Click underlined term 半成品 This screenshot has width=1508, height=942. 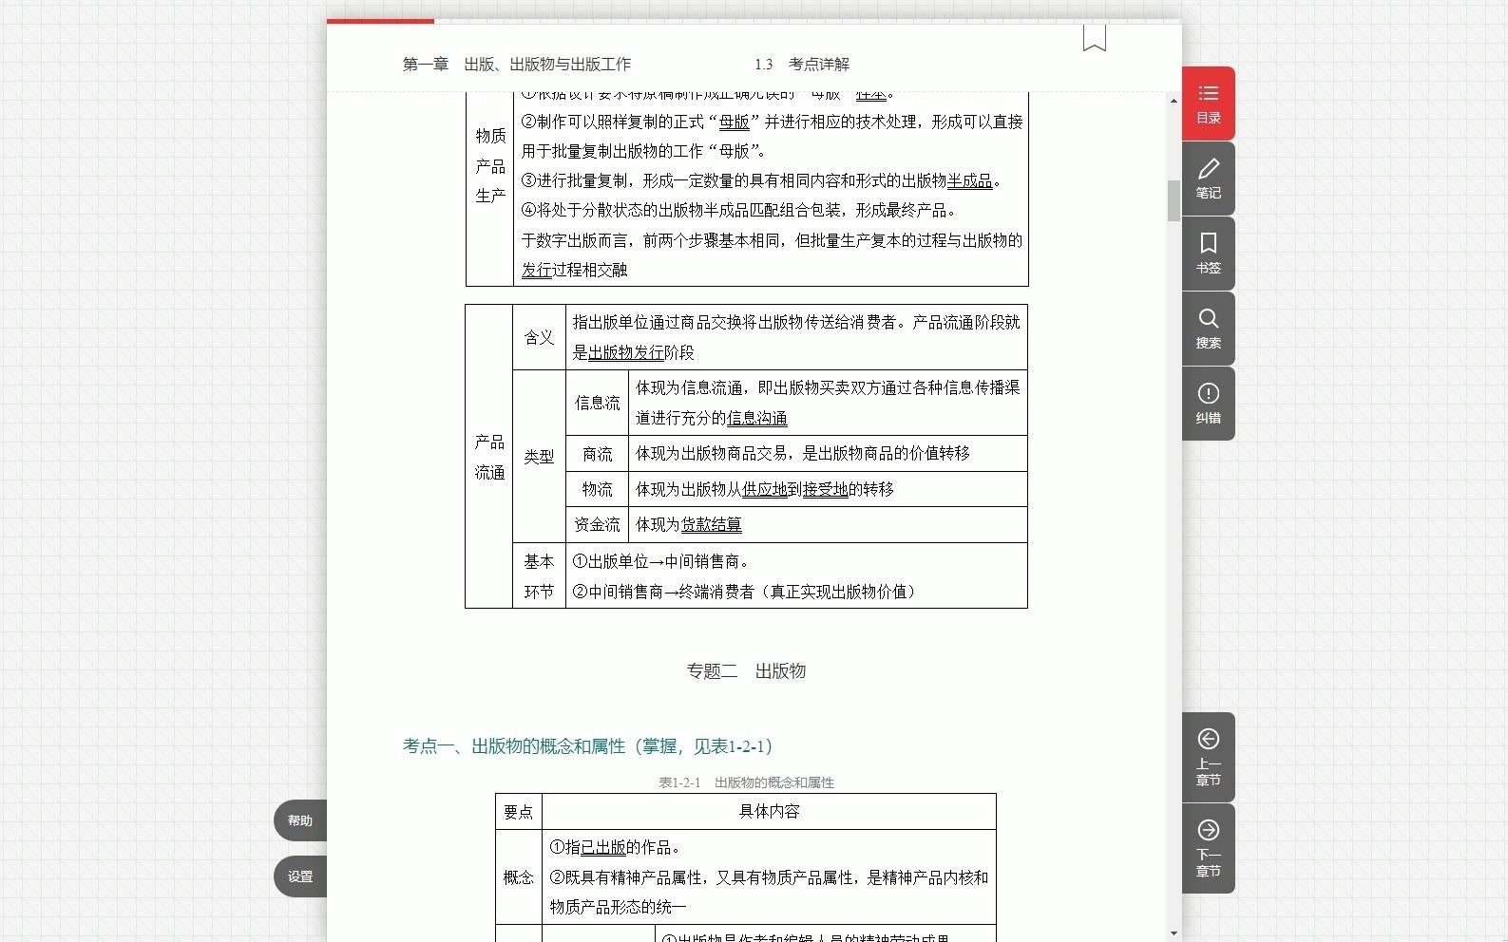pos(970,180)
